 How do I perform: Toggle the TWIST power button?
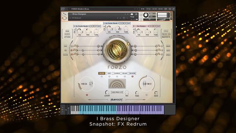146,95
